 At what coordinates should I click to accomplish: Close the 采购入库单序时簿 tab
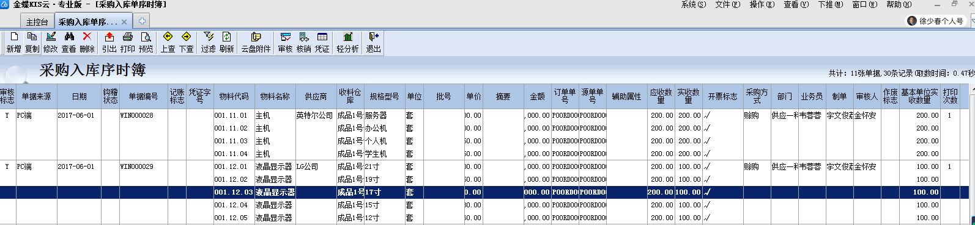[124, 22]
